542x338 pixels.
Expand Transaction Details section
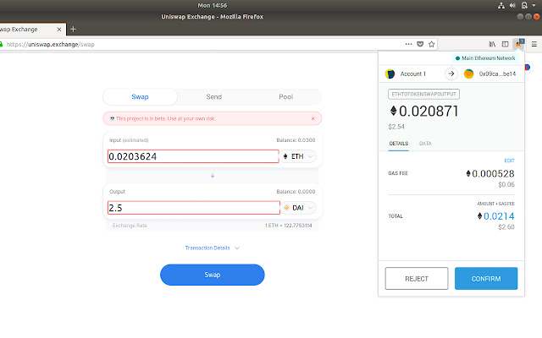click(213, 248)
